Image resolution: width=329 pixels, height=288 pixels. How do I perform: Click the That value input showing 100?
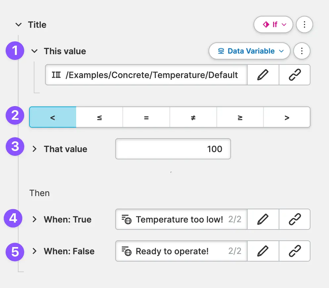tap(173, 149)
